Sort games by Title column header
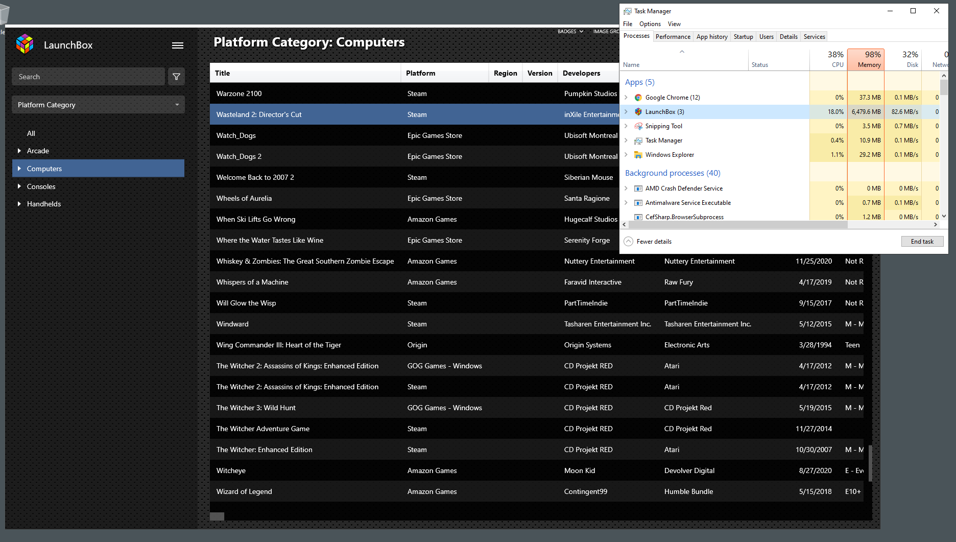This screenshot has height=542, width=956. click(x=305, y=73)
